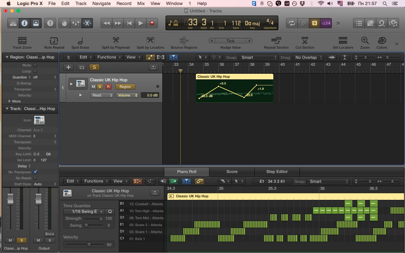Open the Navigate menu in the menu bar
The image size is (405, 253).
tap(101, 3)
